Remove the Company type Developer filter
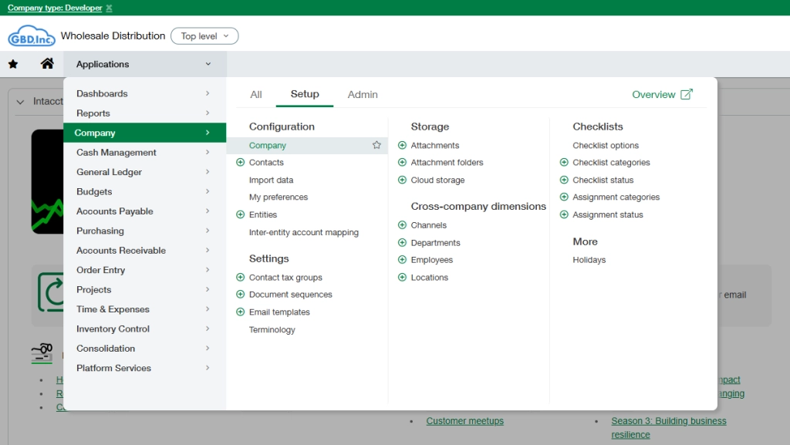Image resolution: width=790 pixels, height=445 pixels. [x=109, y=8]
